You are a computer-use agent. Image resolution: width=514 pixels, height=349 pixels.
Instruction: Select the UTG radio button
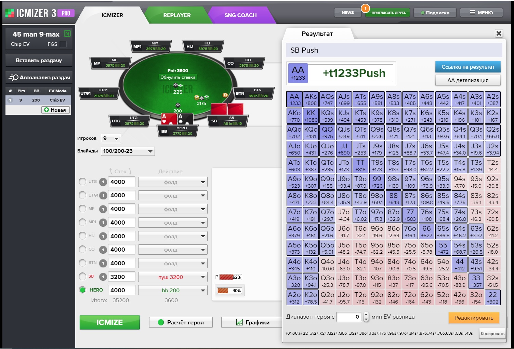tap(82, 182)
